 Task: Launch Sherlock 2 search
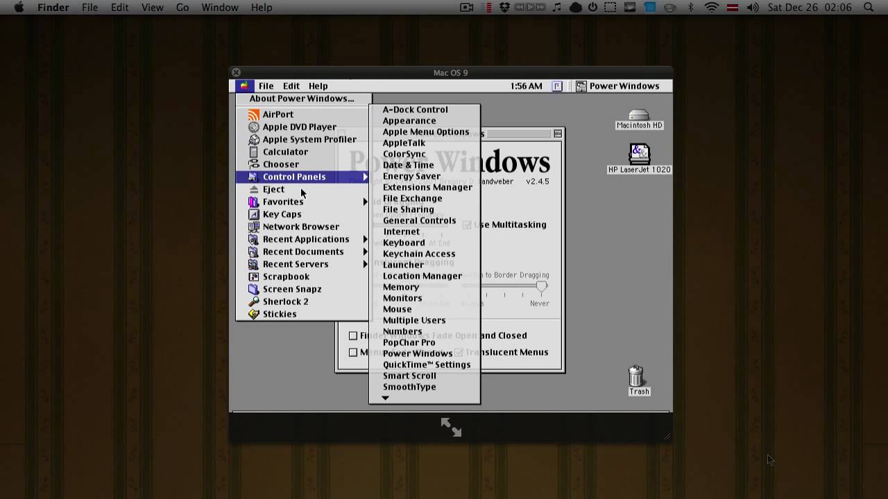tap(302, 301)
